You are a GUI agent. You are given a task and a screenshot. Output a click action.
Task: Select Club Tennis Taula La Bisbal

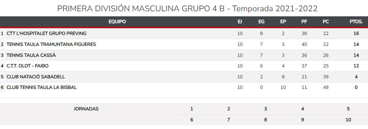point(41,87)
